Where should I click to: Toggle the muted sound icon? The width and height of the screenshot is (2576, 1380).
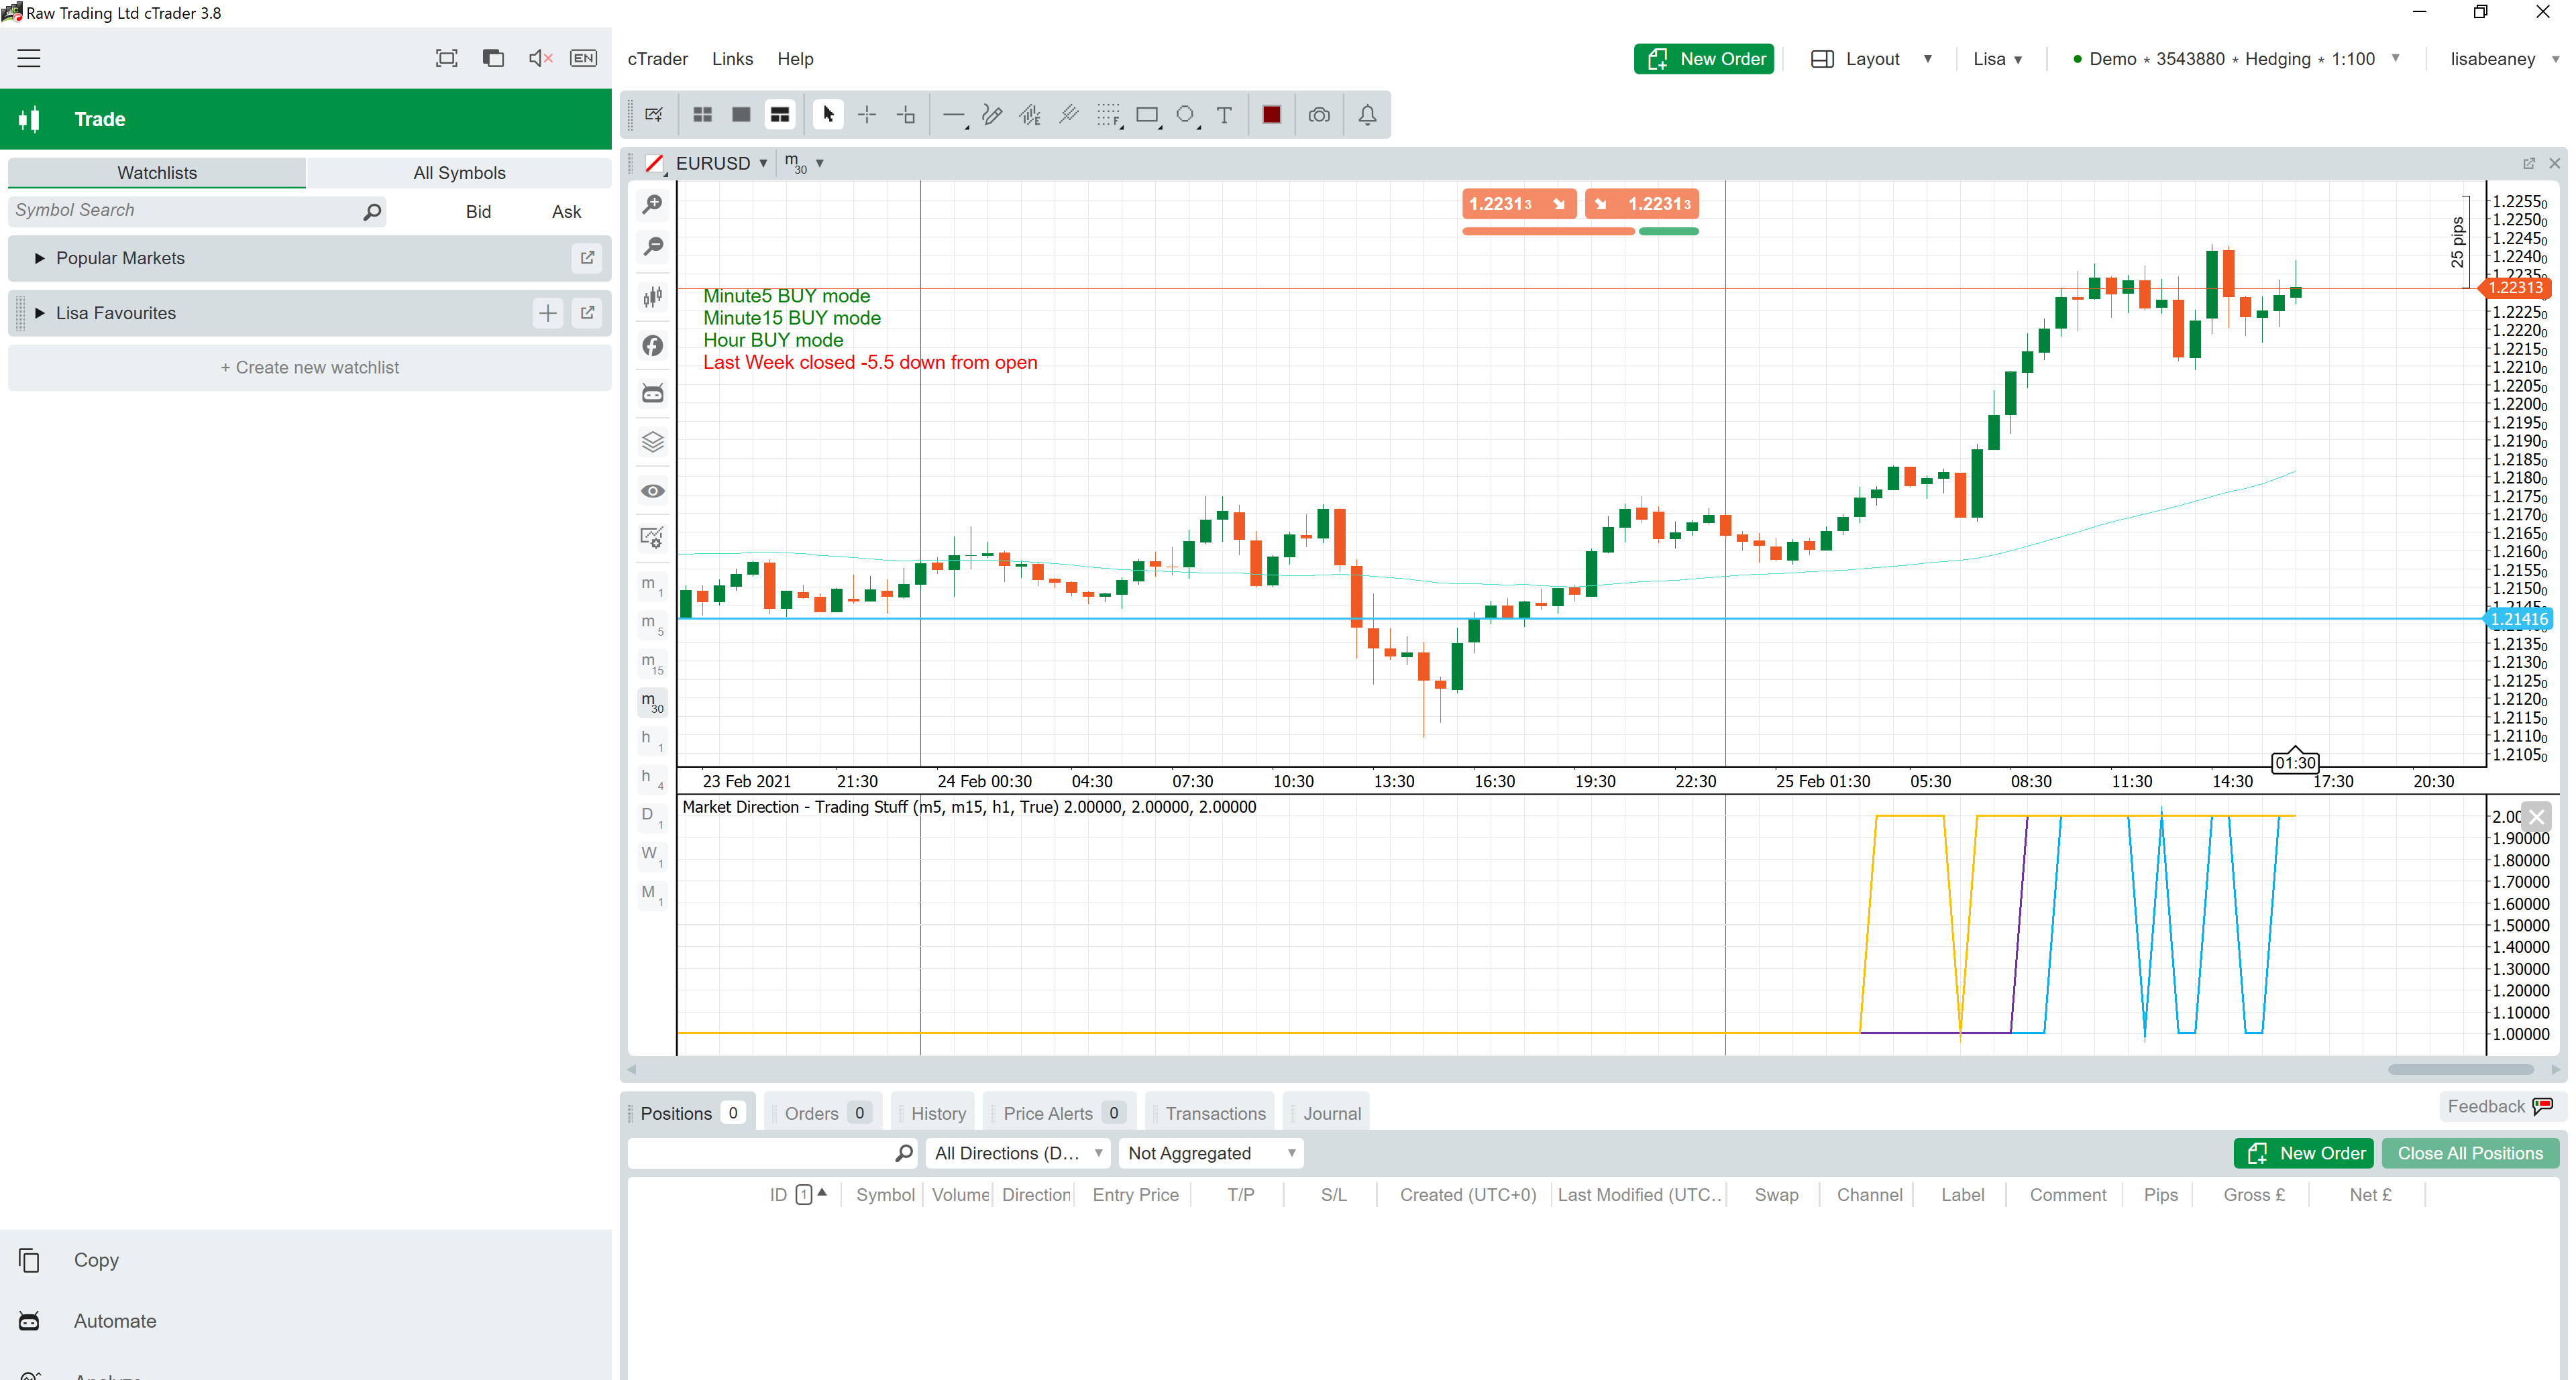pos(540,58)
